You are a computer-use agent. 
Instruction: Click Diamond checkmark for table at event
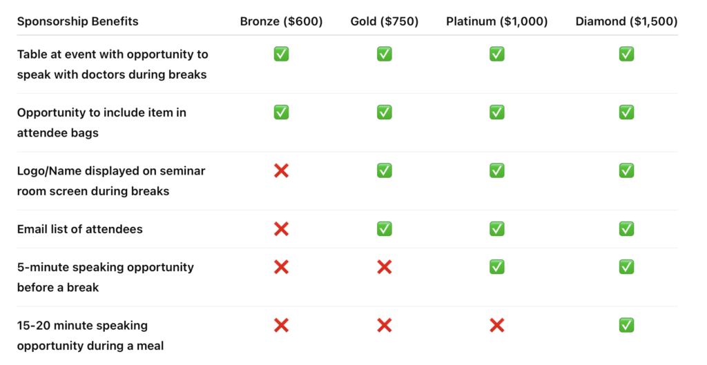626,54
